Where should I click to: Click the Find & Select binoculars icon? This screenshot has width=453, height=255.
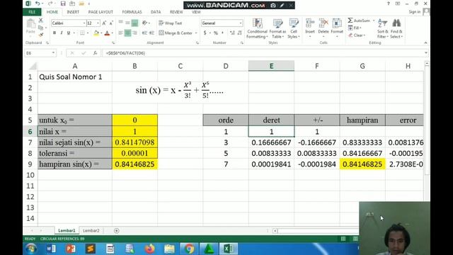[396, 23]
